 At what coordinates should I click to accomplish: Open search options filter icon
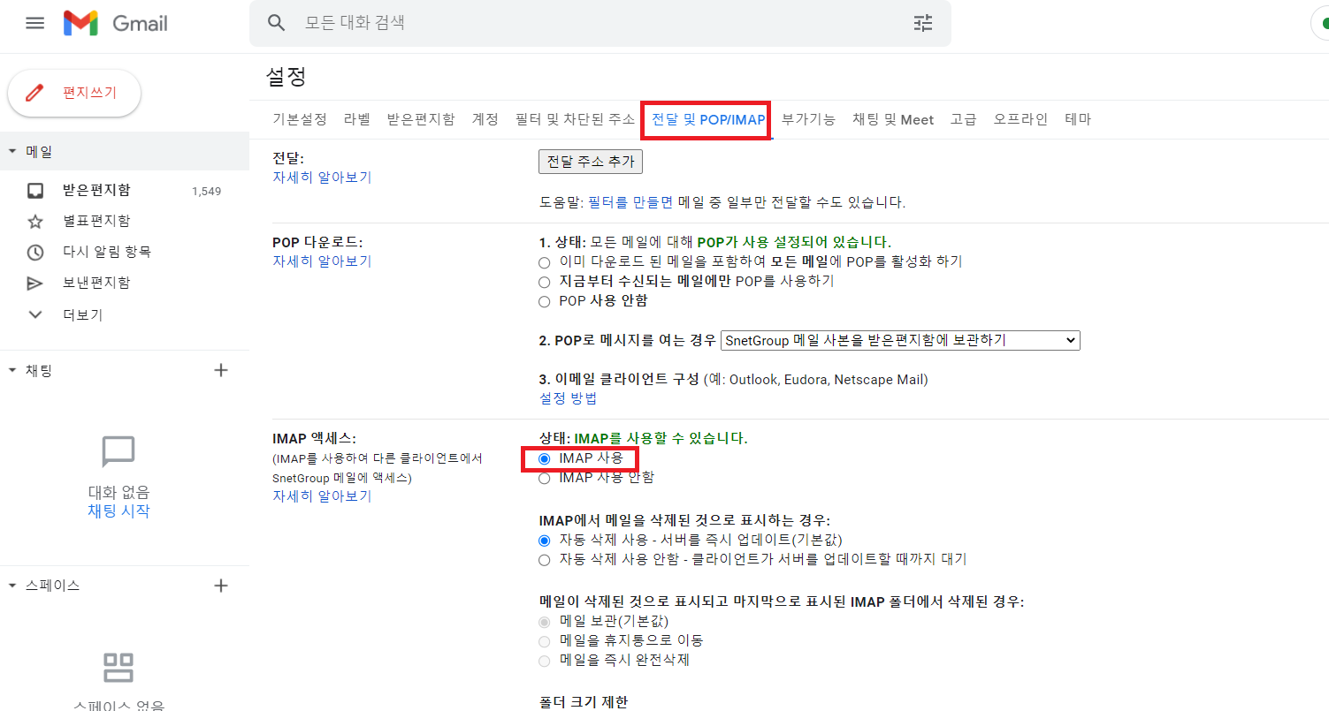(x=923, y=23)
